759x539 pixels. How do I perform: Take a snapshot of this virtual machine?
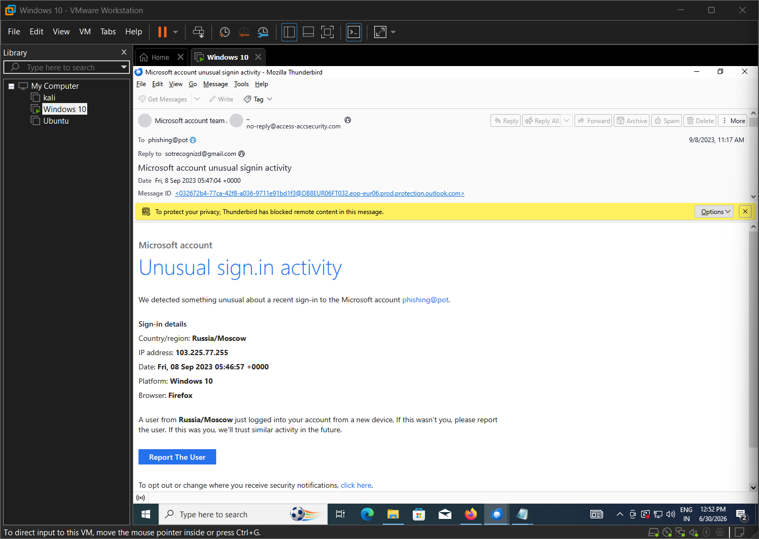225,32
